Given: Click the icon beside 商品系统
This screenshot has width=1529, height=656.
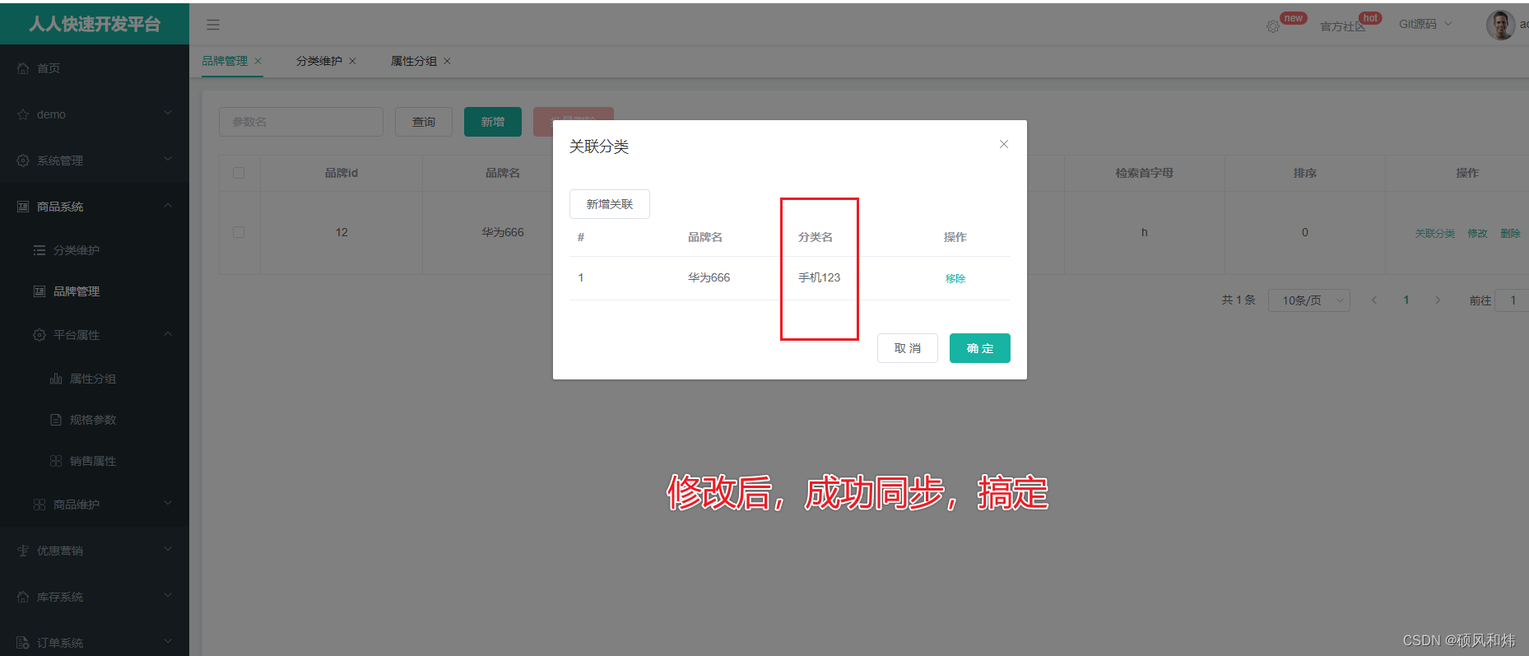Looking at the screenshot, I should pyautogui.click(x=23, y=207).
